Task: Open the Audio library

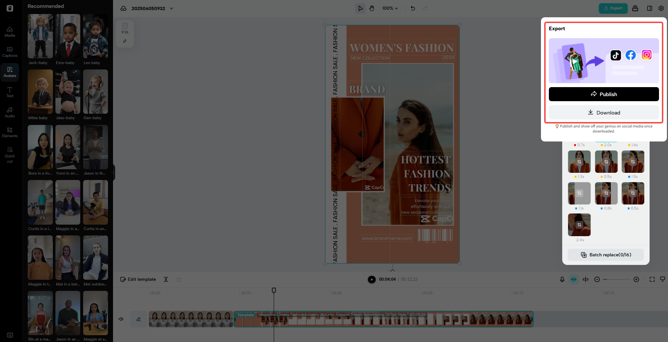Action: tap(10, 112)
